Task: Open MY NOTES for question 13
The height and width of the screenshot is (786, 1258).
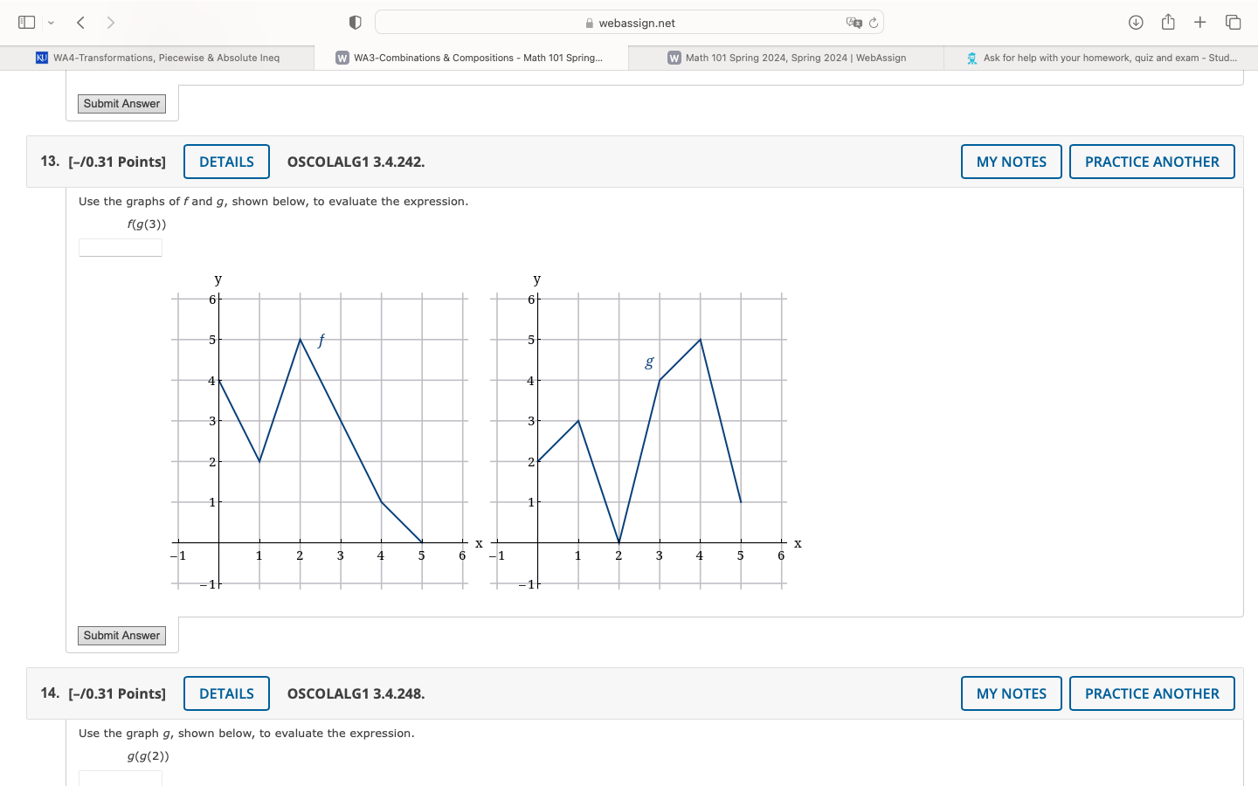Action: click(x=1011, y=162)
